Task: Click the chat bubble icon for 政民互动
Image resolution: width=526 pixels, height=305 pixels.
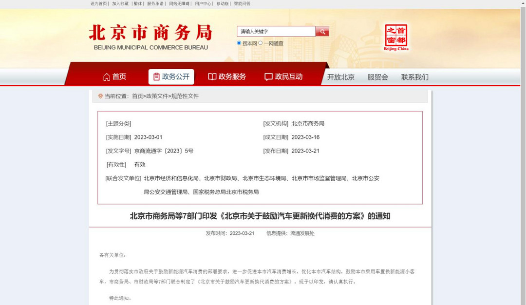Action: pos(268,77)
